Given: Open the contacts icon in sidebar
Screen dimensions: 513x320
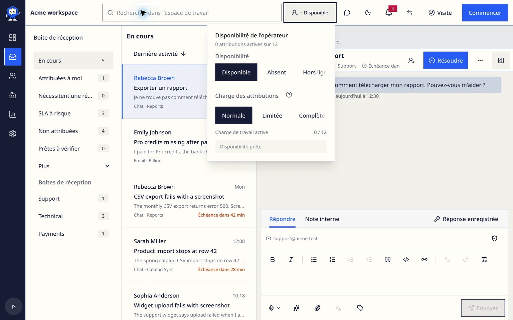Looking at the screenshot, I should (13, 76).
